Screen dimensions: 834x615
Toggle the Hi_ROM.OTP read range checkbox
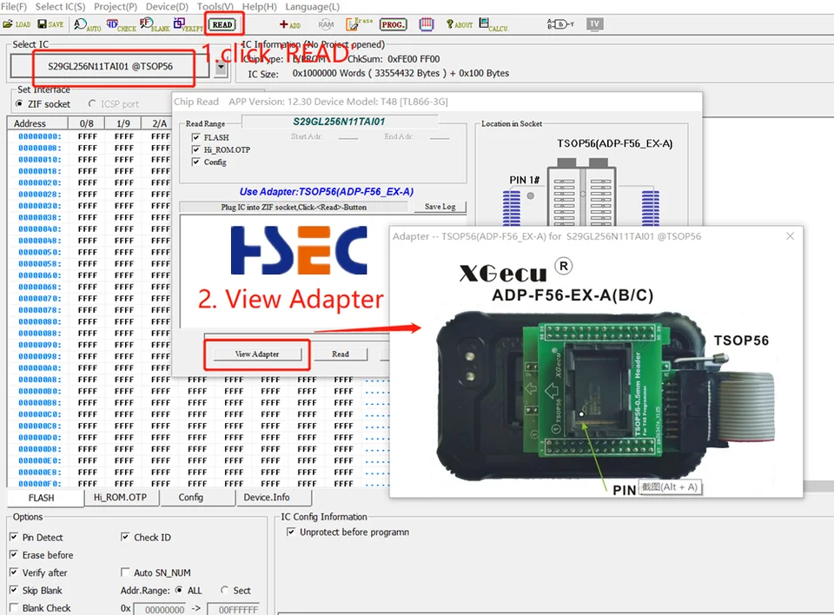click(x=196, y=149)
